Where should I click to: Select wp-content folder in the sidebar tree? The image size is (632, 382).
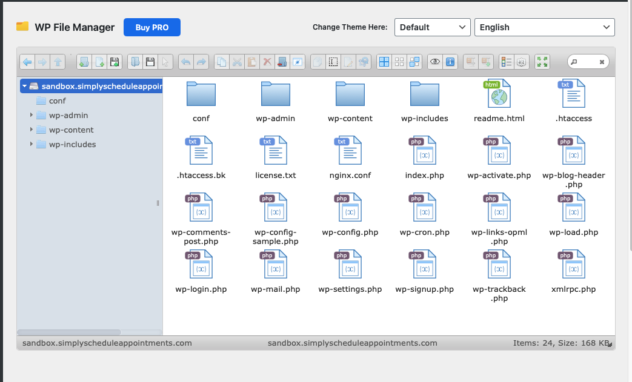pyautogui.click(x=71, y=130)
